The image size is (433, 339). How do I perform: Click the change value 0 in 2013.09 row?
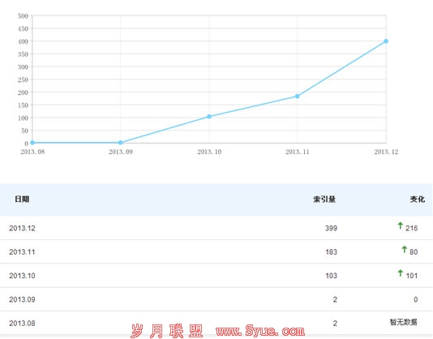click(x=416, y=299)
